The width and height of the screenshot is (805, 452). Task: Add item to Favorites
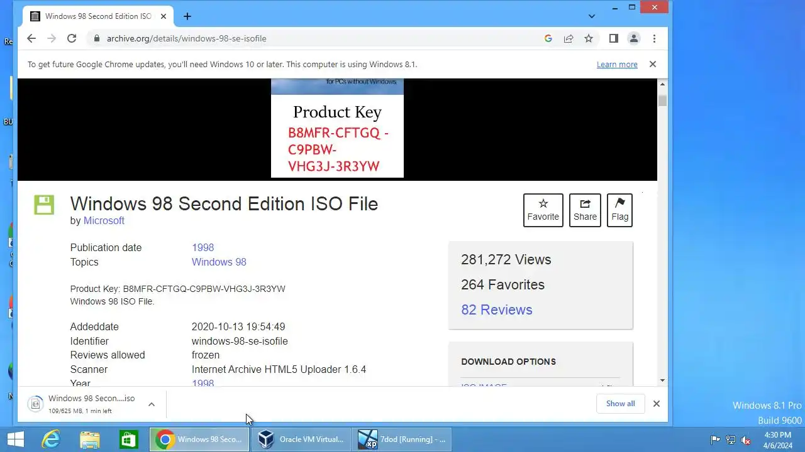click(543, 210)
